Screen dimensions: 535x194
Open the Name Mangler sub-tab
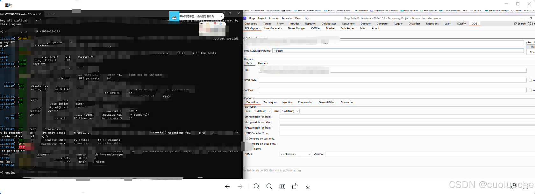[297, 28]
